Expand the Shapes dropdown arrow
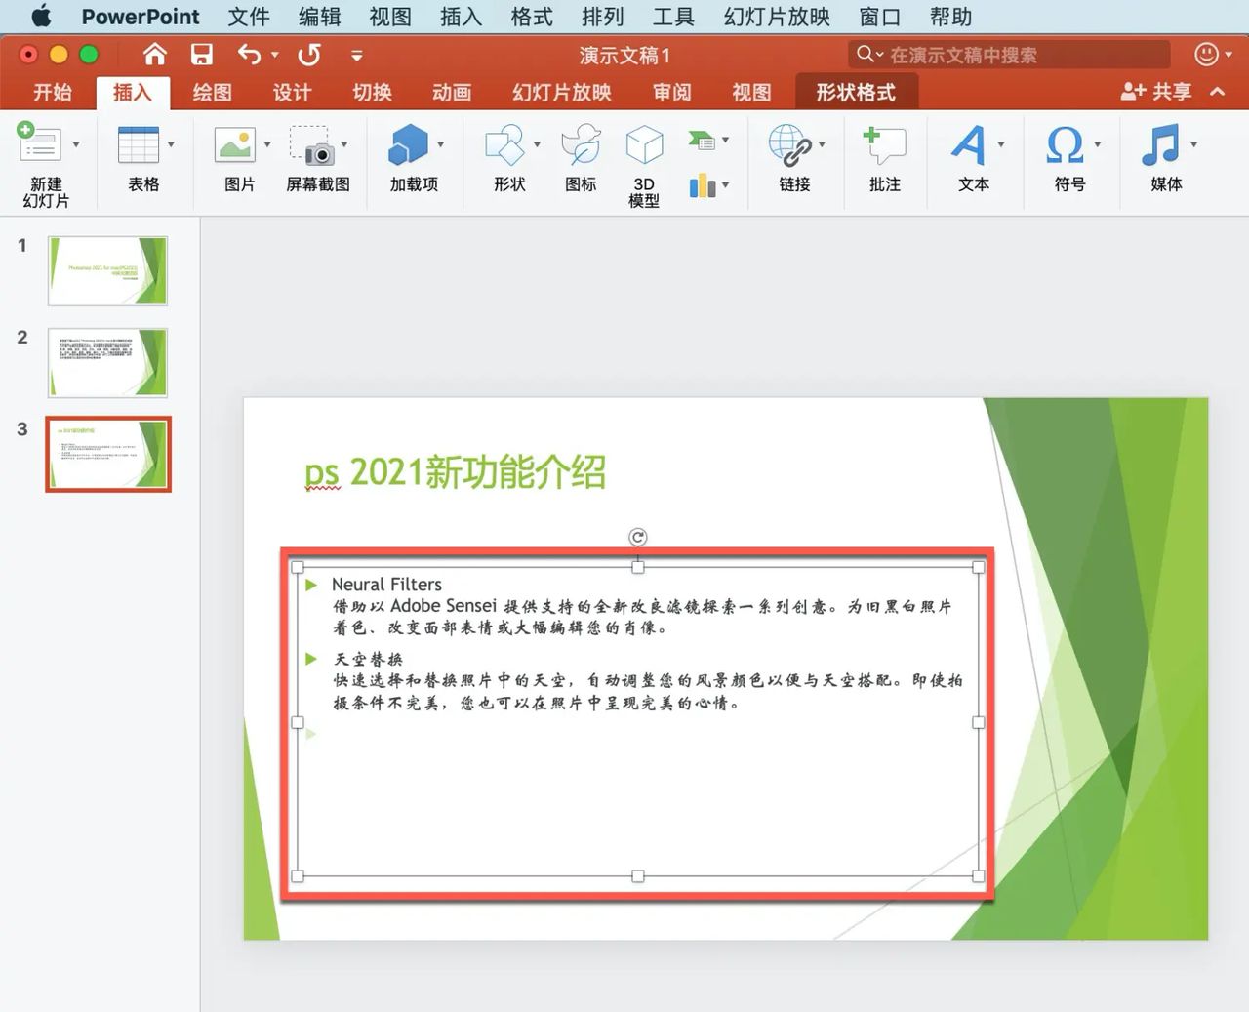Screen dimensions: 1249x1012 (x=537, y=144)
